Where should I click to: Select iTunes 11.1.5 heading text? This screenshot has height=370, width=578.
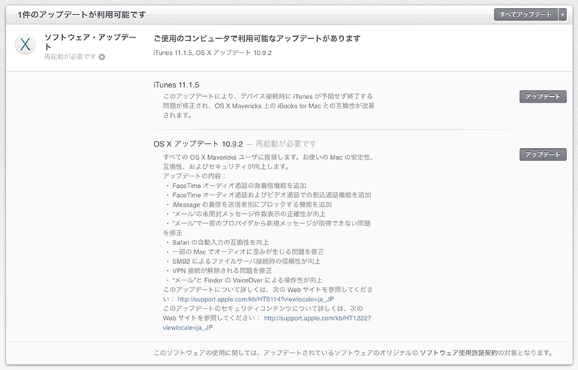[176, 85]
